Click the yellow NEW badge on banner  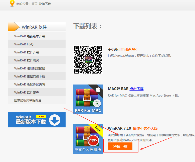tap(41, 117)
